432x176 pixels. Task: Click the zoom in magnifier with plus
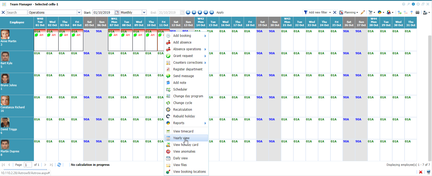(399, 12)
